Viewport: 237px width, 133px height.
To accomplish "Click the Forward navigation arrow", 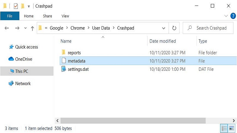I will (x=17, y=28).
